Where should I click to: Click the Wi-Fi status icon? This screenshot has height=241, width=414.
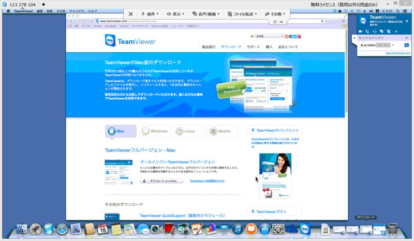[358, 11]
